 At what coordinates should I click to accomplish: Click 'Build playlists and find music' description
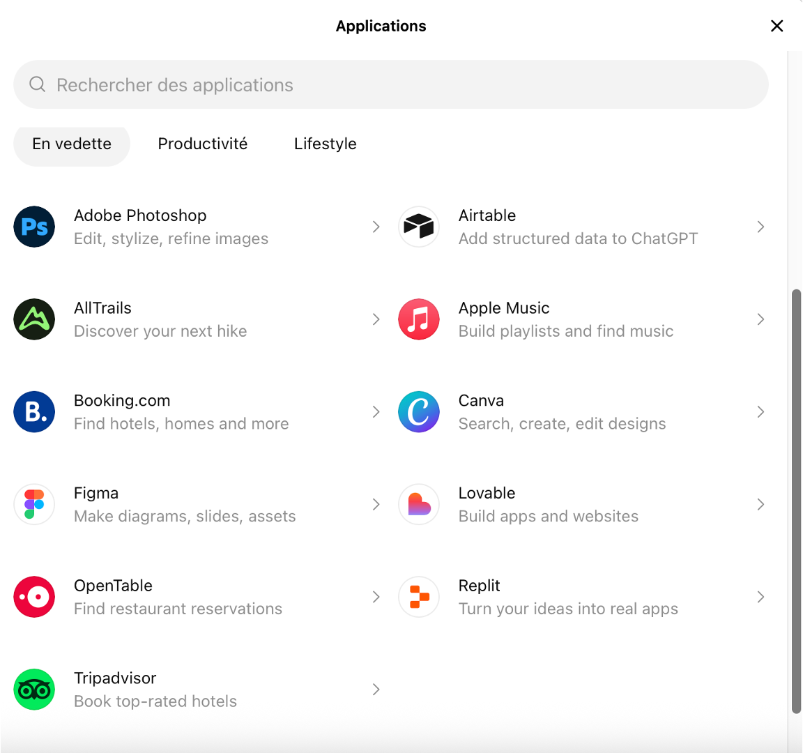click(566, 331)
